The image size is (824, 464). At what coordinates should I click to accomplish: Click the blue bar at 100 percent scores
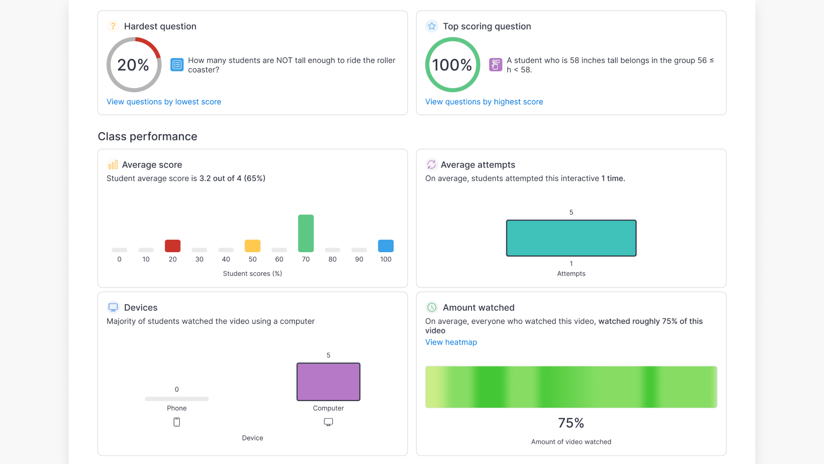click(385, 246)
